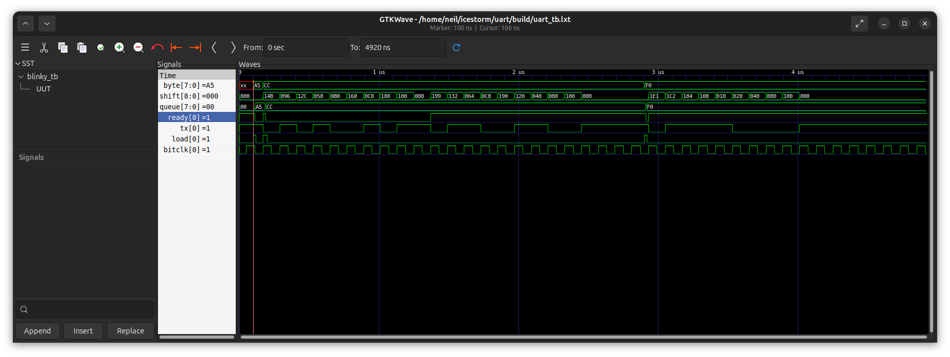950x357 pixels.
Task: Click the title bar down-arrow button
Action: click(47, 23)
